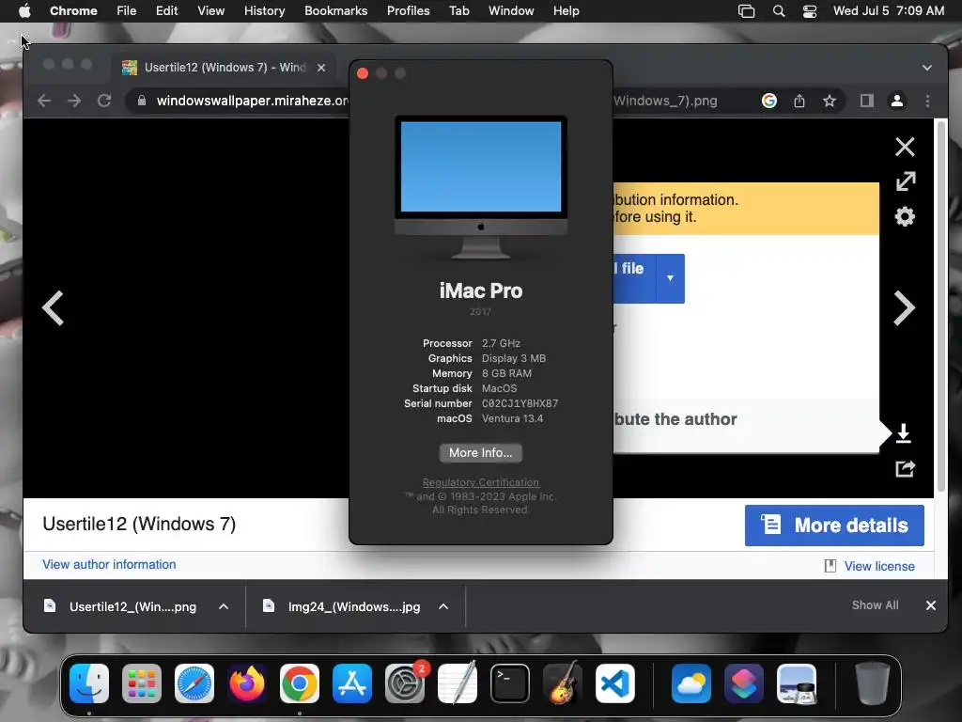Close the media viewer with X icon
The height and width of the screenshot is (722, 962).
905,147
